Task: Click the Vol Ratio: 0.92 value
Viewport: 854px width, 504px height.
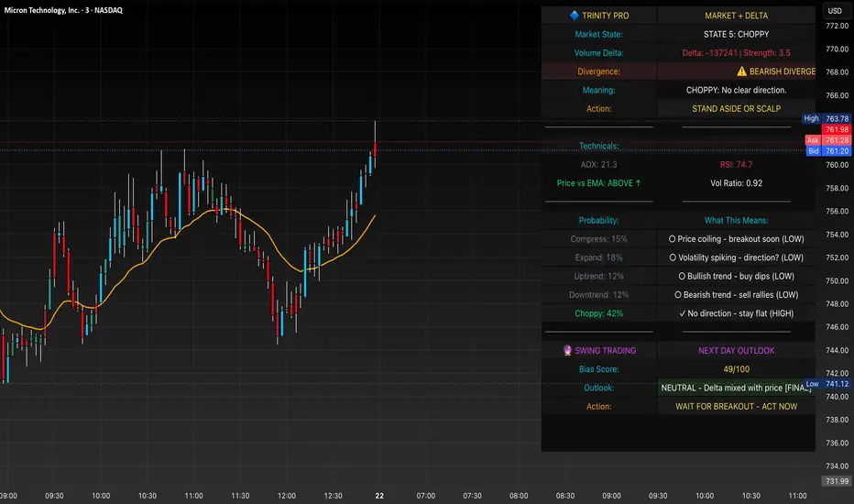Action: [x=736, y=183]
